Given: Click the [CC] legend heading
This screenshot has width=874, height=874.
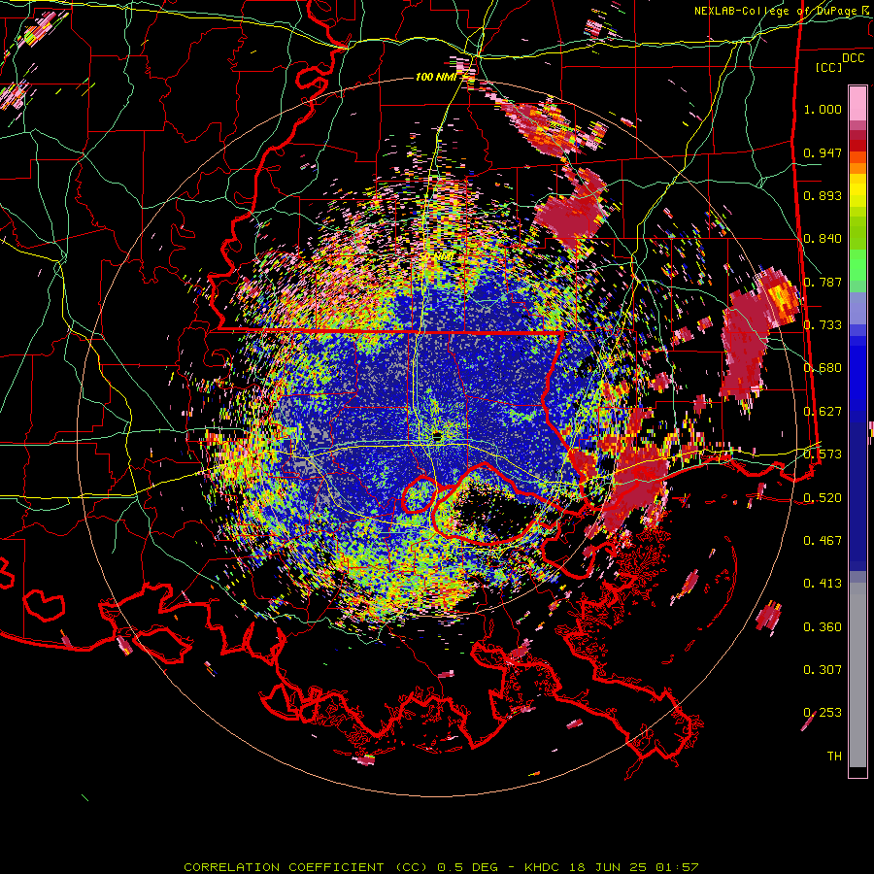Looking at the screenshot, I should [x=829, y=67].
